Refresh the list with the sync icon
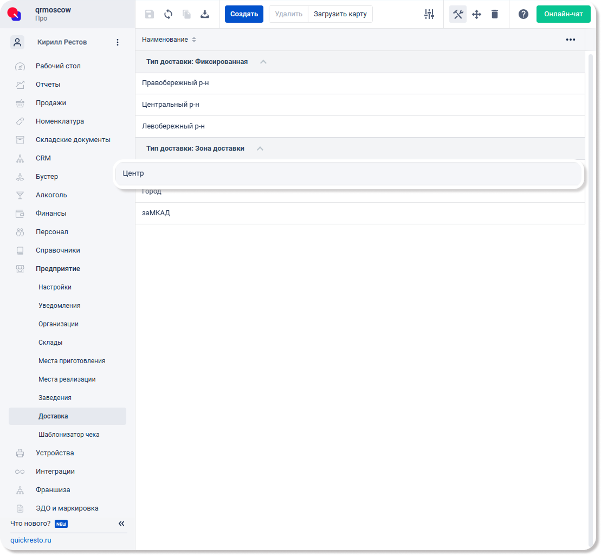The image size is (601, 555). pos(168,14)
